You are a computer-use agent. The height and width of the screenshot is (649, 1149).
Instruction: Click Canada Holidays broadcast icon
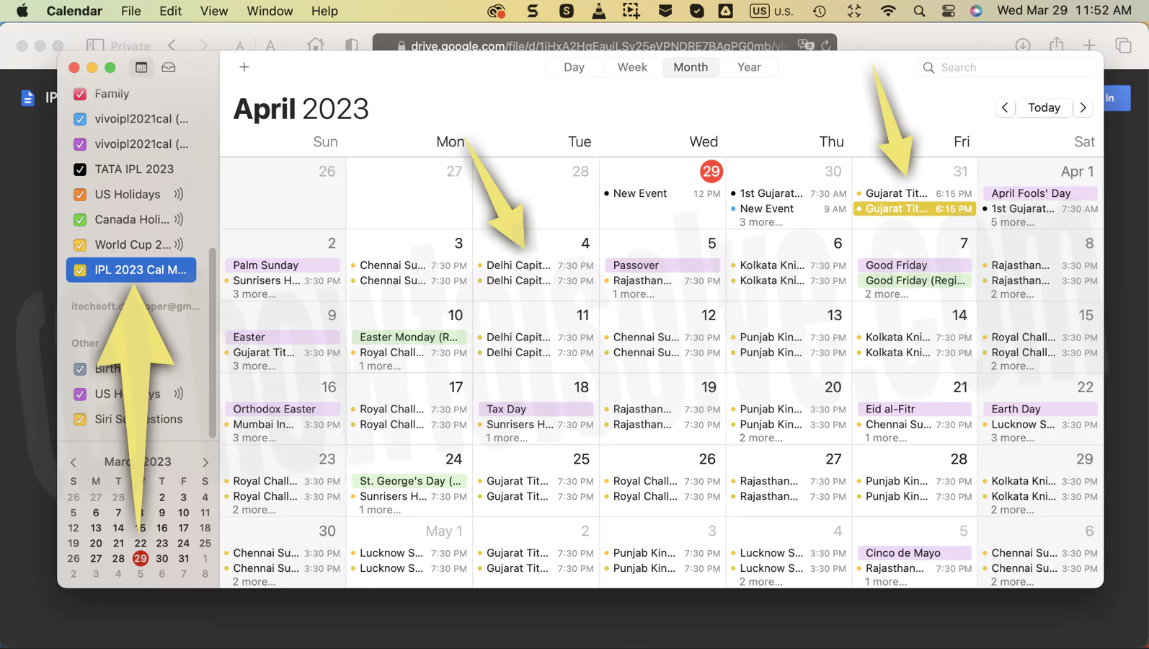click(178, 219)
